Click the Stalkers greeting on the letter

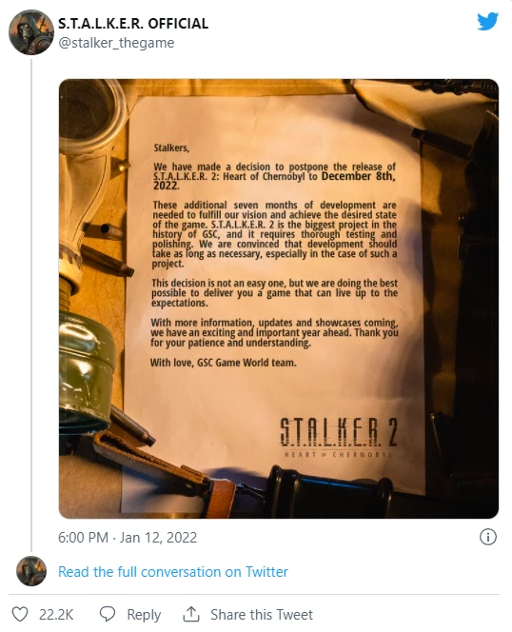point(171,148)
